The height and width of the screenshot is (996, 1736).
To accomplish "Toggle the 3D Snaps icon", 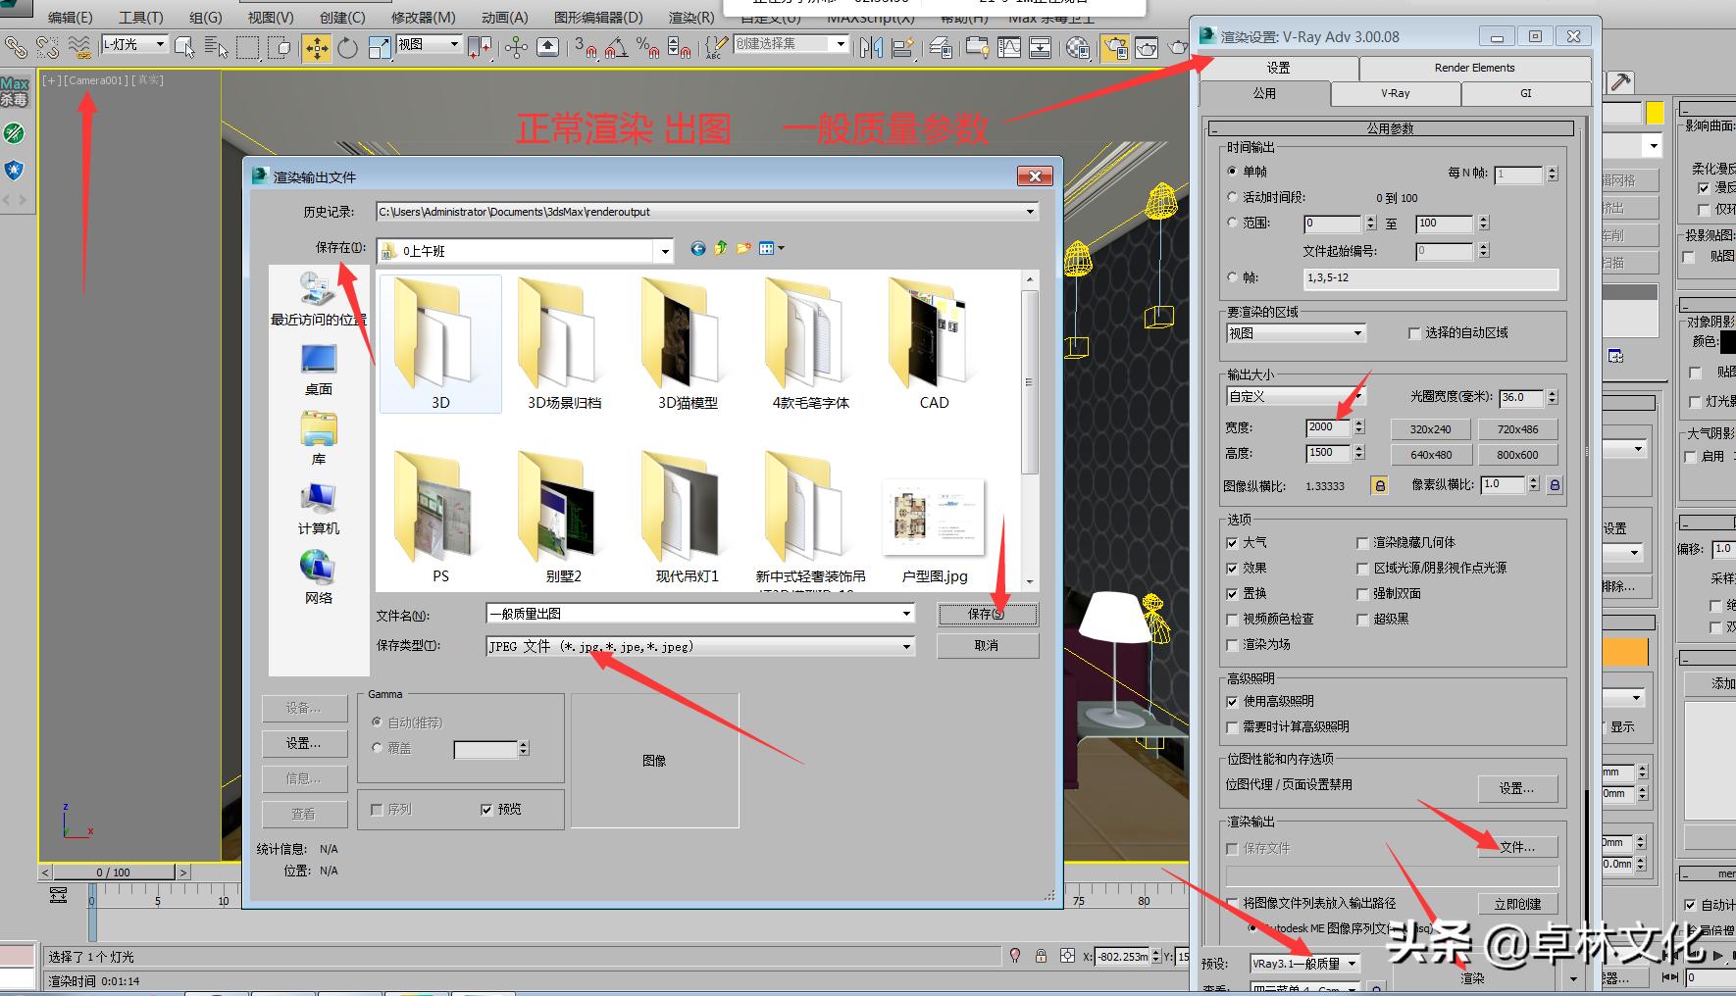I will click(586, 46).
